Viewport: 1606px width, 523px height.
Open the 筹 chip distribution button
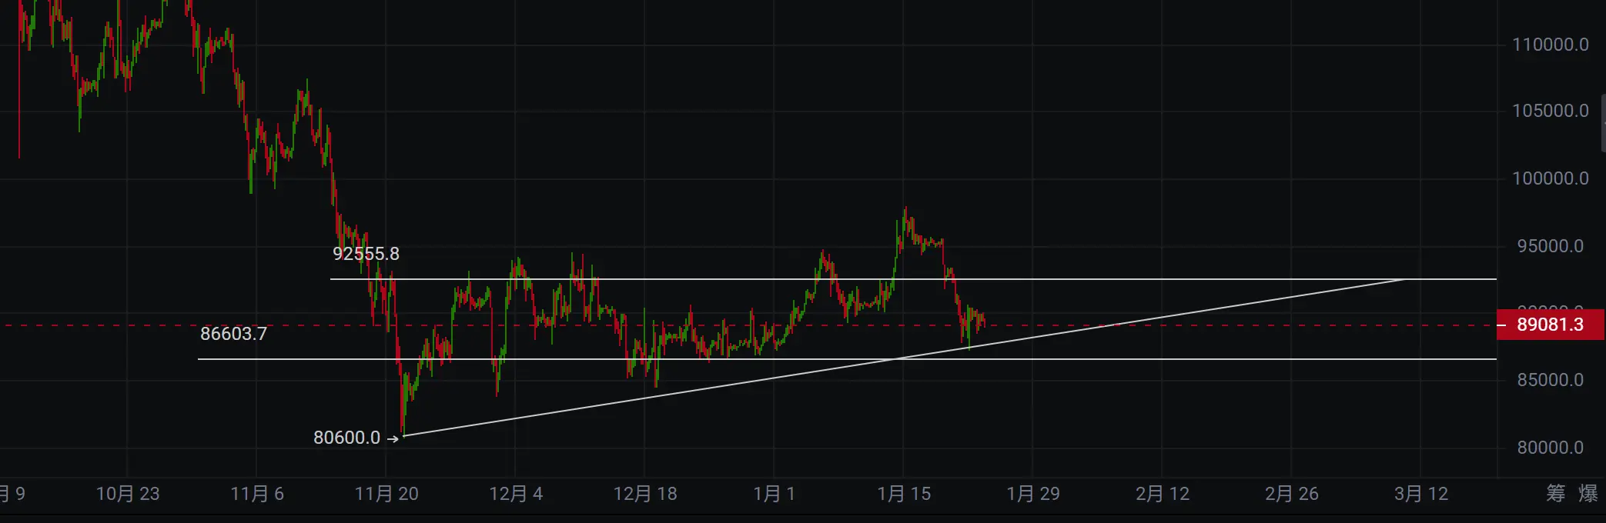click(1555, 493)
